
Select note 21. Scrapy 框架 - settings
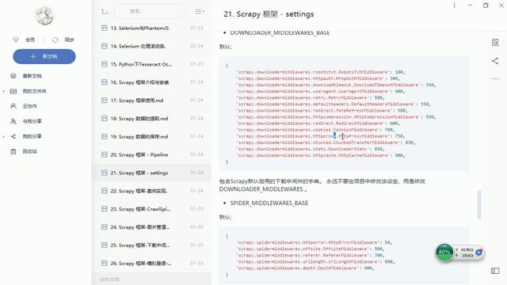tap(151, 173)
